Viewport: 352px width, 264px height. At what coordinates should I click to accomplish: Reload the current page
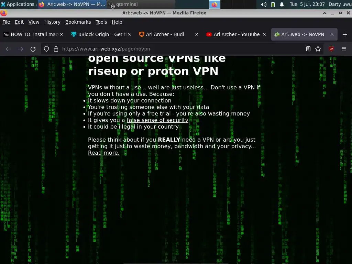point(33,49)
